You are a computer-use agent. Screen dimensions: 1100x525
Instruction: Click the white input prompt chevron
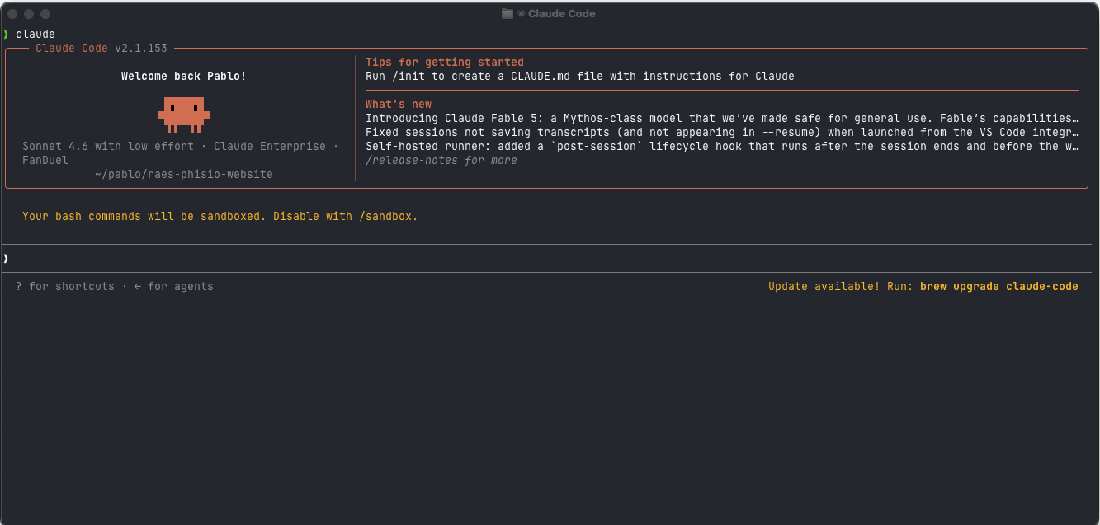[6, 259]
